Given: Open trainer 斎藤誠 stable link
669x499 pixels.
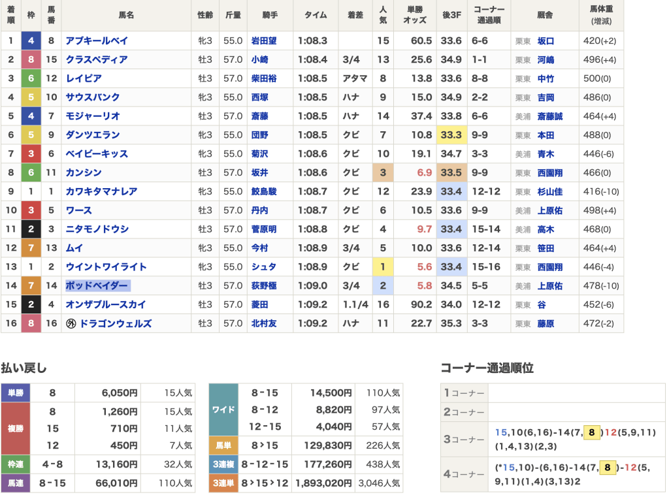Looking at the screenshot, I should (550, 116).
